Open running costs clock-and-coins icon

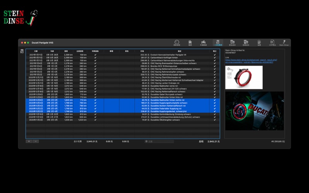[246, 43]
